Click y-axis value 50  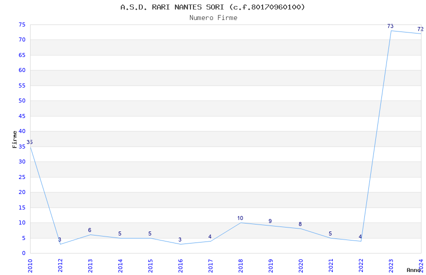pyautogui.click(x=22, y=101)
